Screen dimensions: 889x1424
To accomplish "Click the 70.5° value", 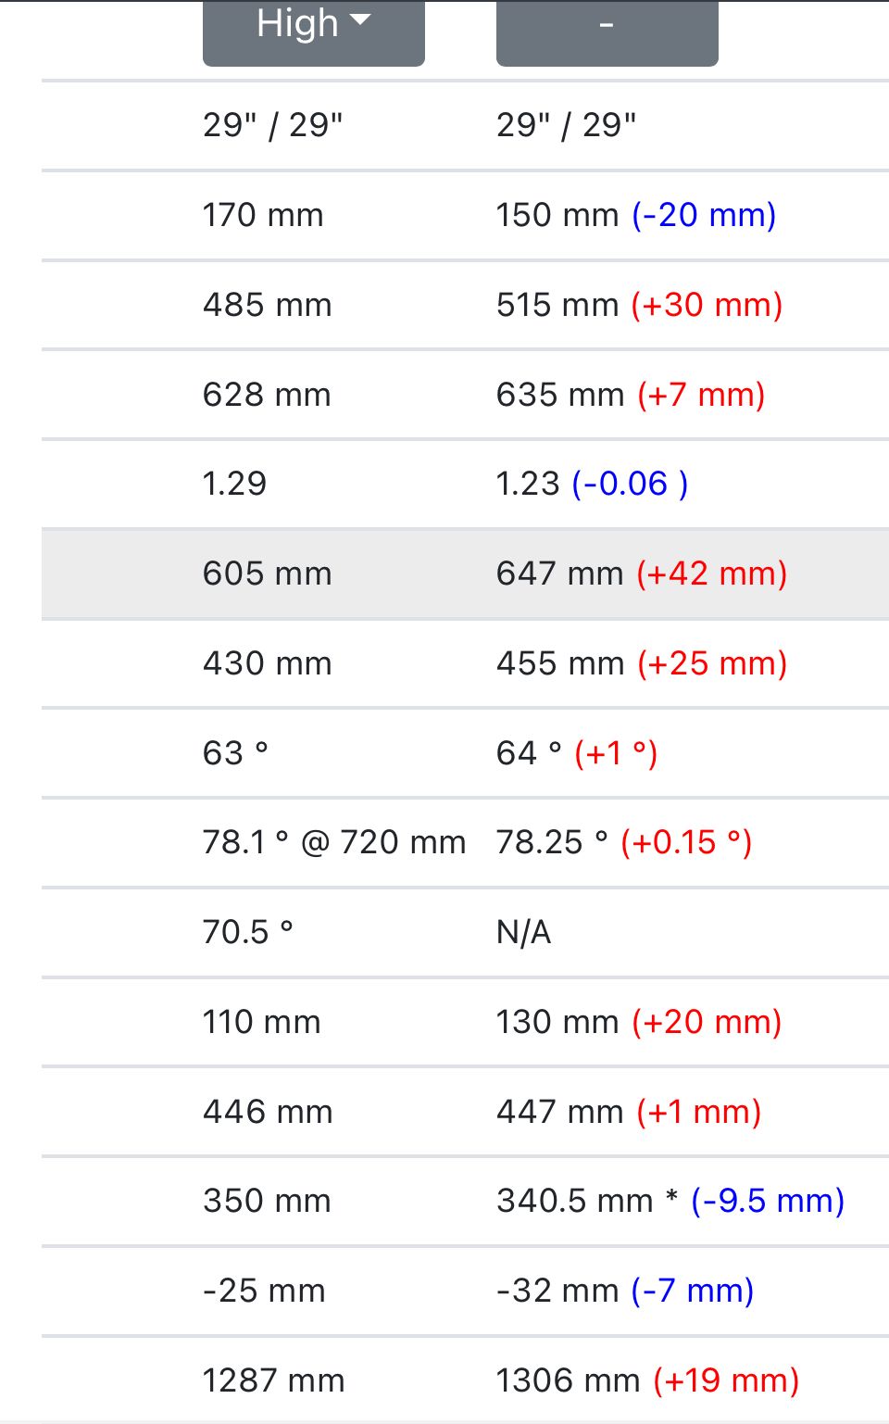I will click(247, 932).
